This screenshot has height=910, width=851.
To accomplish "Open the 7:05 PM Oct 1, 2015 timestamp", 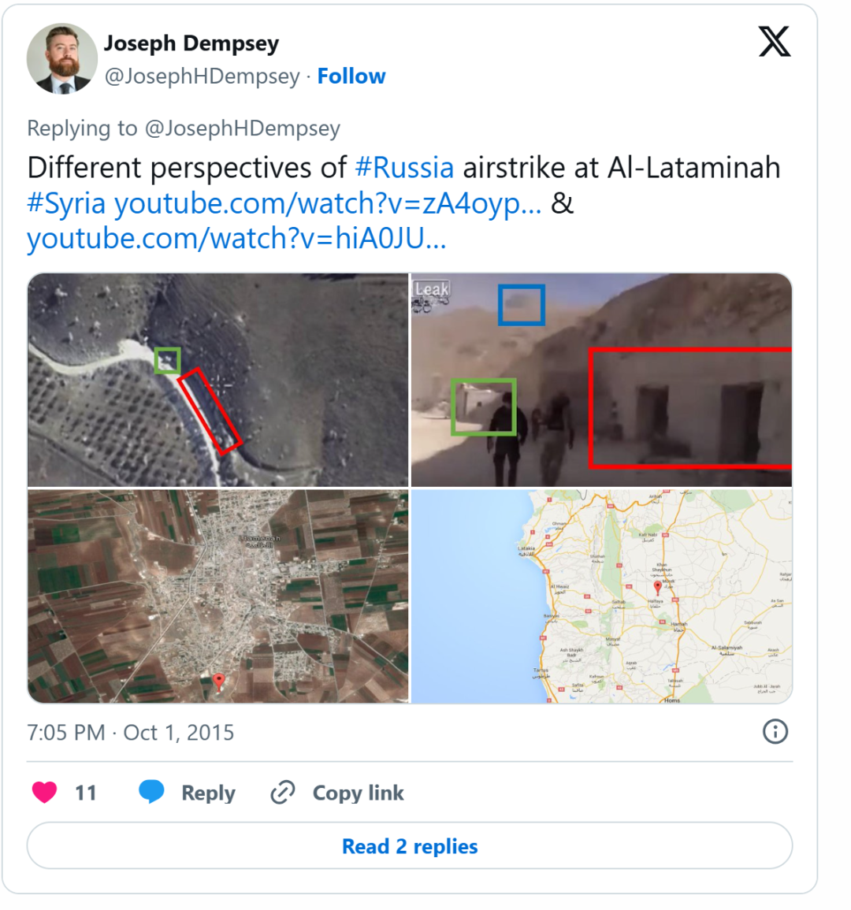I will (131, 733).
